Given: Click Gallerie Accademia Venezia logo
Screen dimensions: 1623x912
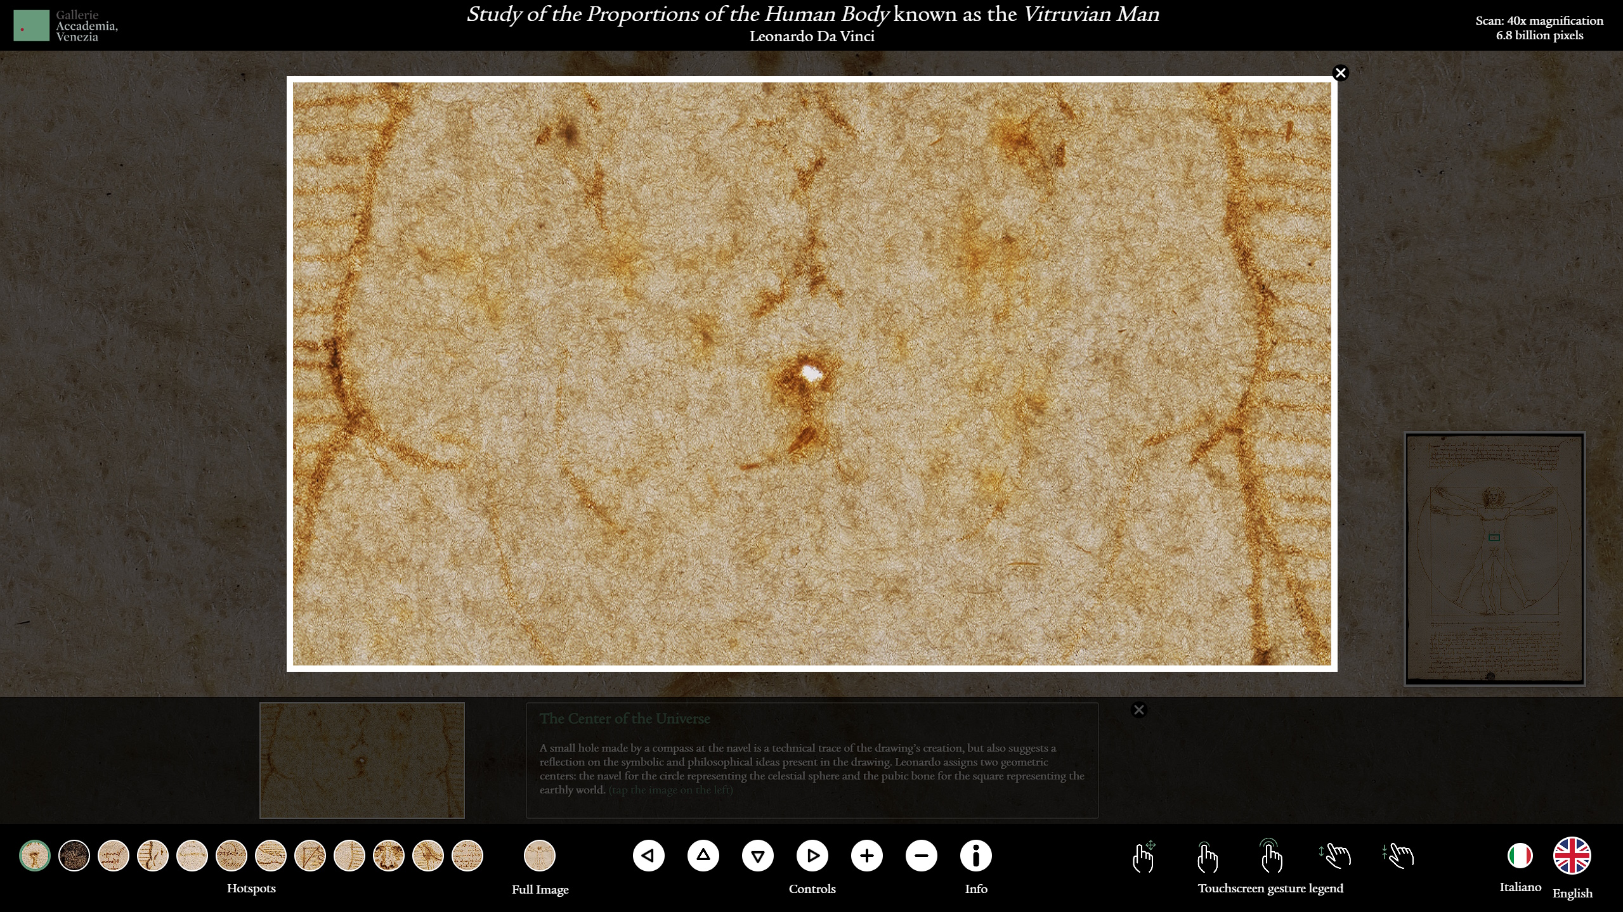Looking at the screenshot, I should 66,26.
